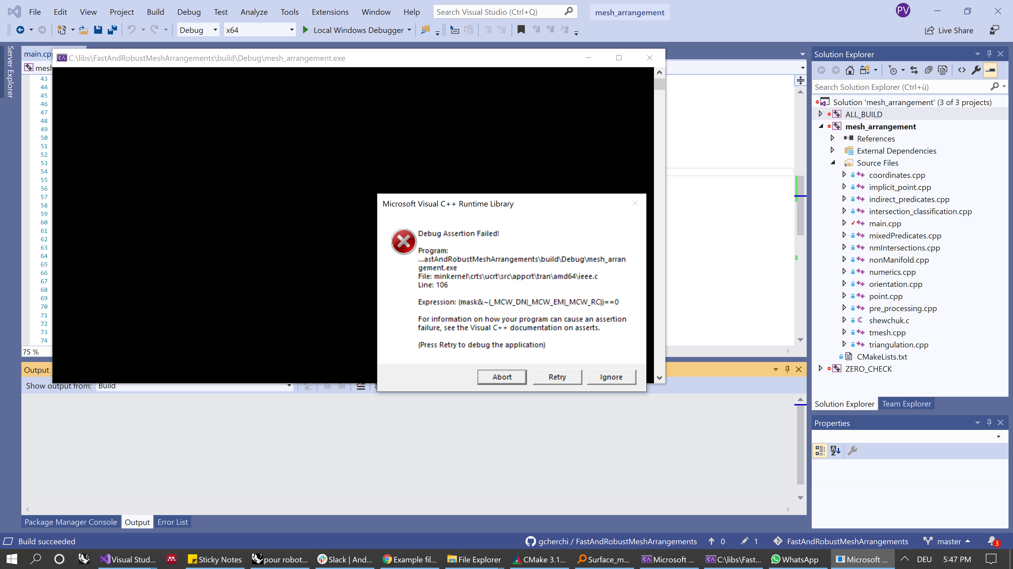Click the Sync with Active Document icon
The height and width of the screenshot is (569, 1013).
(x=914, y=70)
